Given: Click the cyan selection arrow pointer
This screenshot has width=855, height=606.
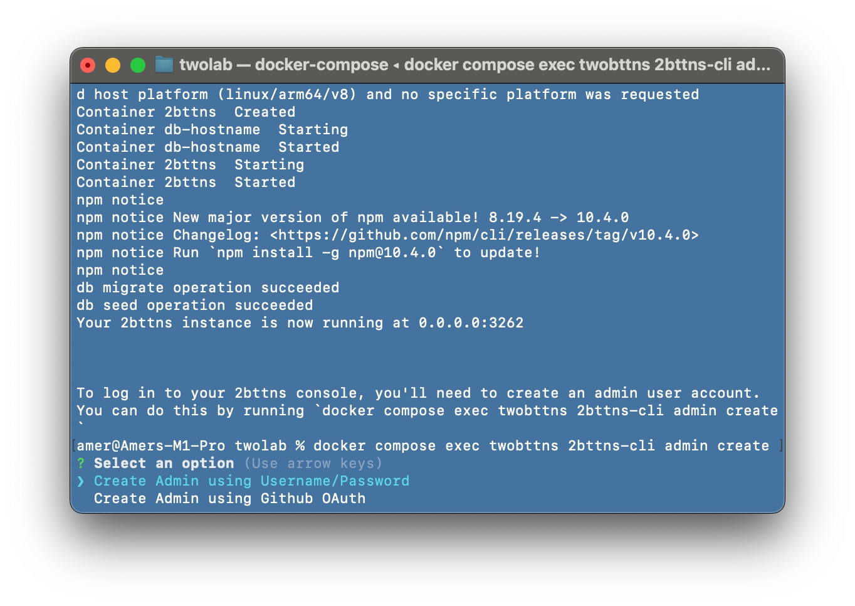Looking at the screenshot, I should (x=81, y=481).
